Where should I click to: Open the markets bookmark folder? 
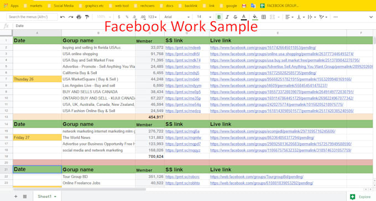[x=33, y=6]
